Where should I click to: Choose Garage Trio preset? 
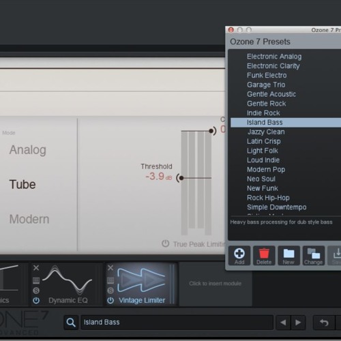[266, 85]
